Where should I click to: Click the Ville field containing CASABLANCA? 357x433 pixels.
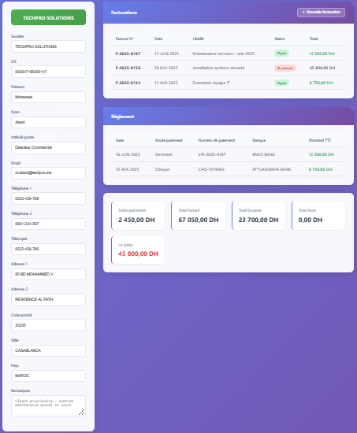(48, 350)
